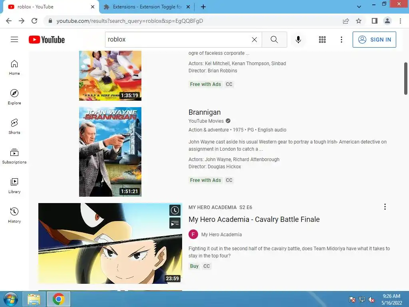Open My Hero Academia - Cavalry Battle Finale title
Image resolution: width=409 pixels, height=307 pixels.
coord(254,219)
